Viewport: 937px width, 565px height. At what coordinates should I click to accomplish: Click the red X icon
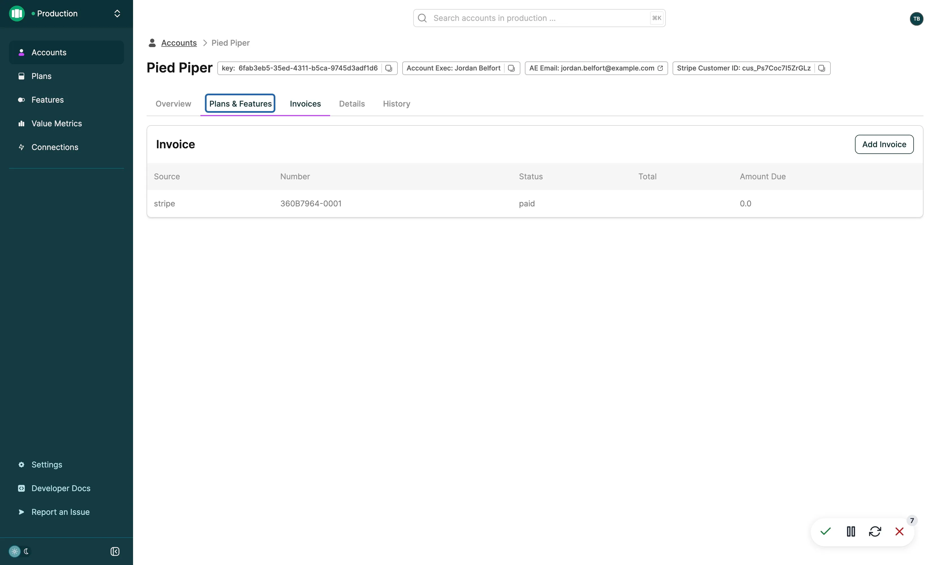[x=899, y=531]
